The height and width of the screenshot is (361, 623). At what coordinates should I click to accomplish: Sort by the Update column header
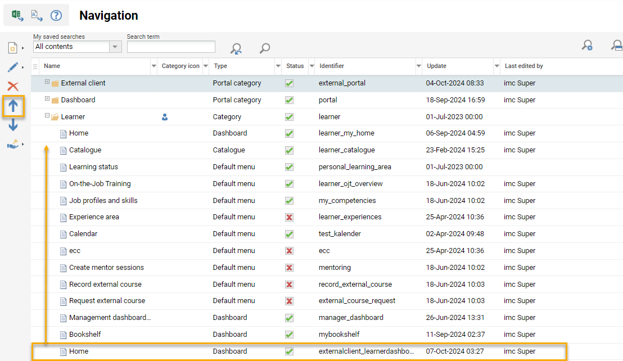(x=436, y=66)
